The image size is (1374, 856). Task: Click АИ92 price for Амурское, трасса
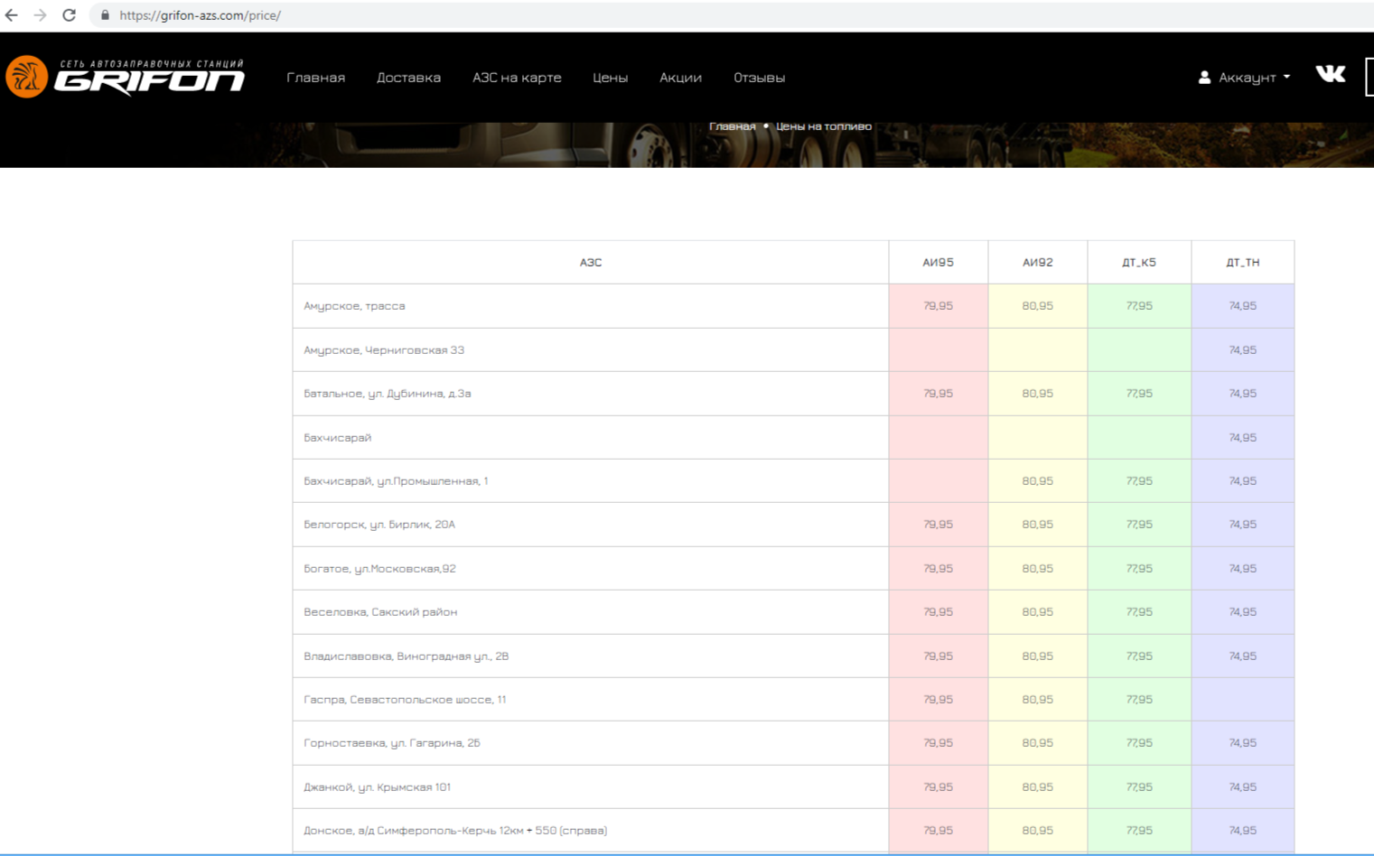[x=1037, y=306]
